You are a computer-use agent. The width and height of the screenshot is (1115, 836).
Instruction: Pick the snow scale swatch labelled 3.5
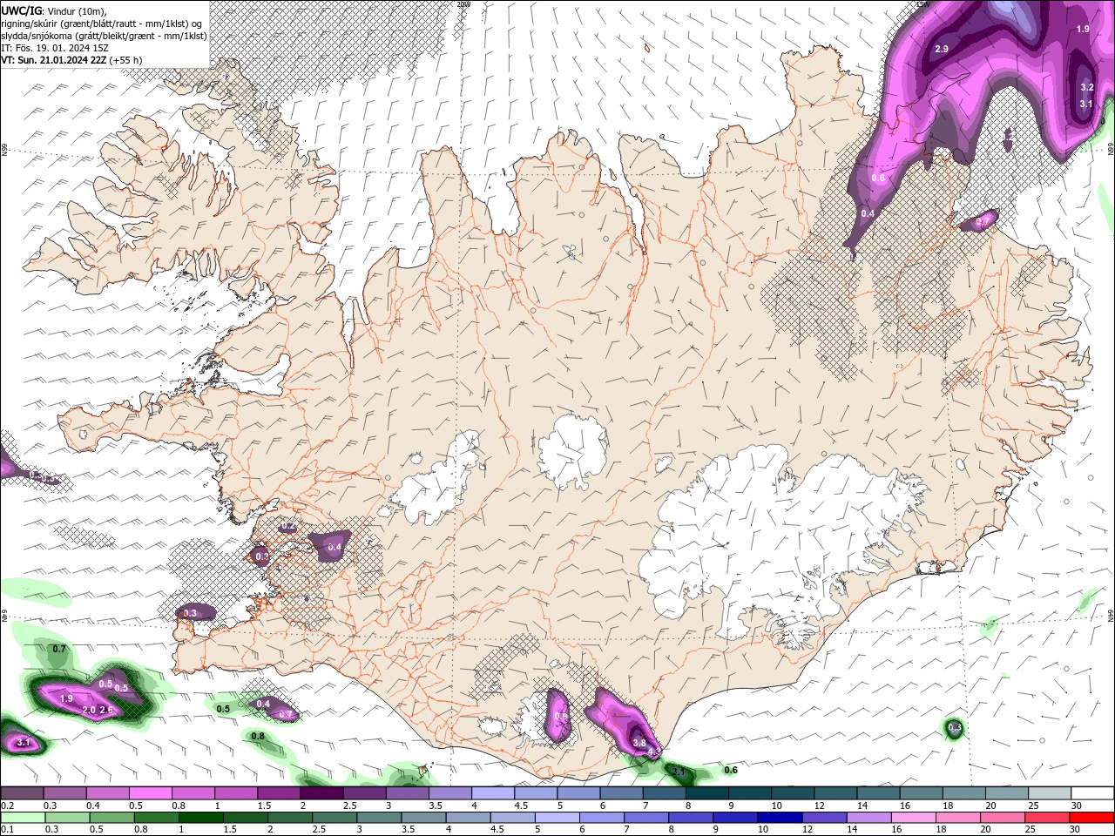pyautogui.click(x=450, y=792)
